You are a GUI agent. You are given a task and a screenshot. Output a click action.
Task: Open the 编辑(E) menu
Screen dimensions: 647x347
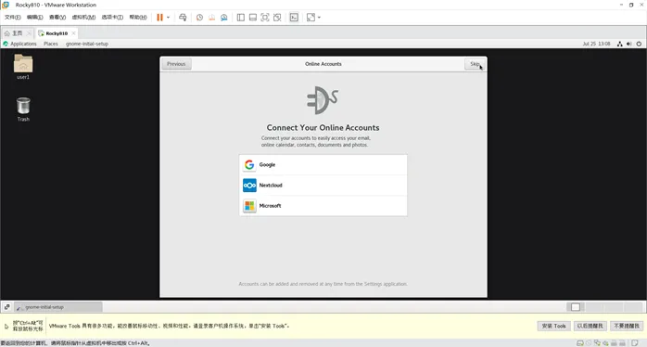click(35, 18)
